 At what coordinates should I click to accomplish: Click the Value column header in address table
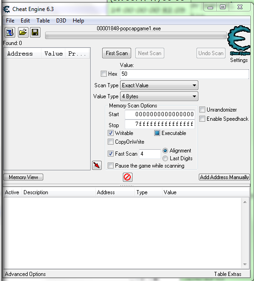[206, 192]
